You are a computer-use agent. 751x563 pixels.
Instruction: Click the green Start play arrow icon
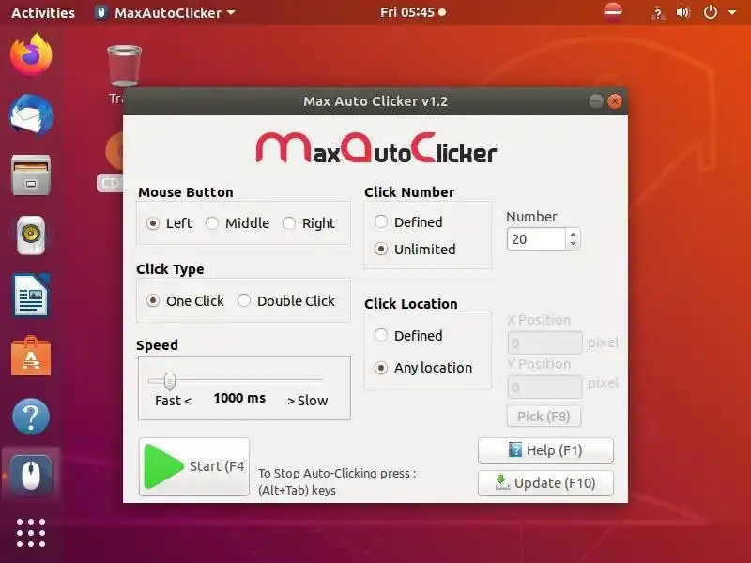point(163,466)
